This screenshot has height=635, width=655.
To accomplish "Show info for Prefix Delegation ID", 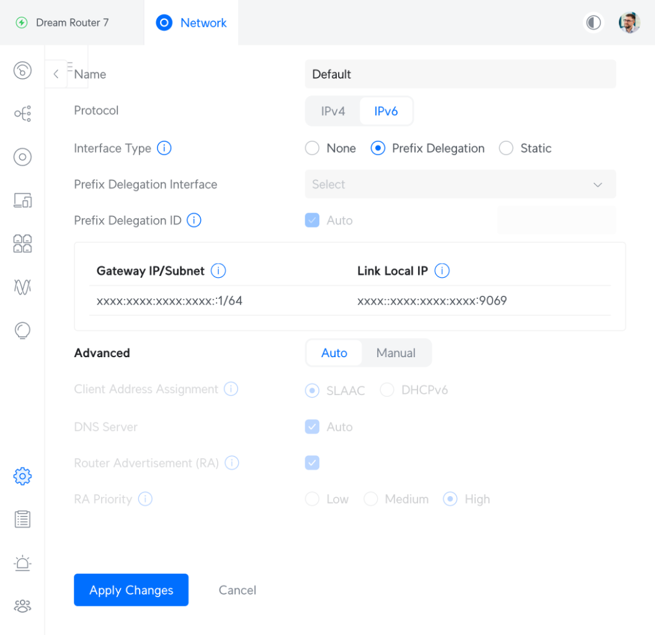I will pyautogui.click(x=194, y=220).
